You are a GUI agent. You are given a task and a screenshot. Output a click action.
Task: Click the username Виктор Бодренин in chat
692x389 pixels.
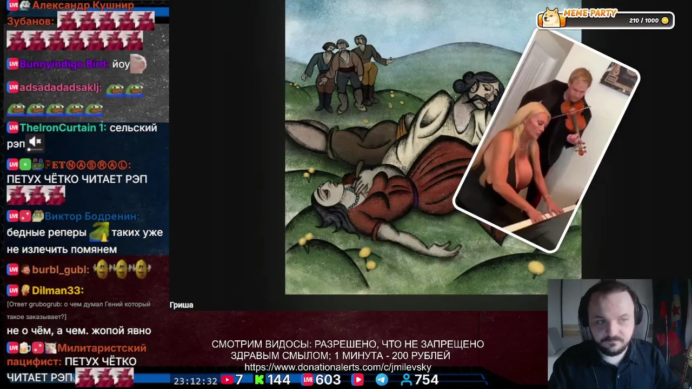tap(92, 216)
